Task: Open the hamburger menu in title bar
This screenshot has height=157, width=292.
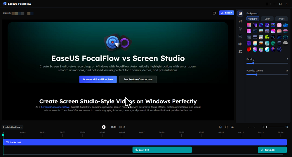Action: click(x=267, y=4)
